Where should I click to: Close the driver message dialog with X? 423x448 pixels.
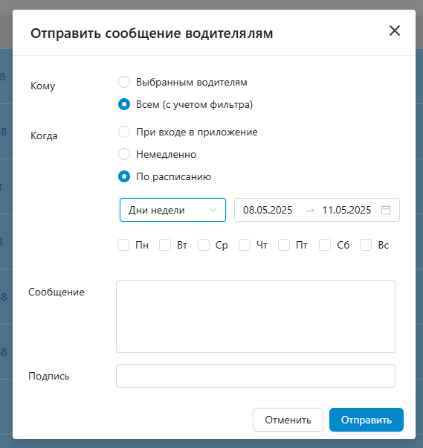(395, 31)
